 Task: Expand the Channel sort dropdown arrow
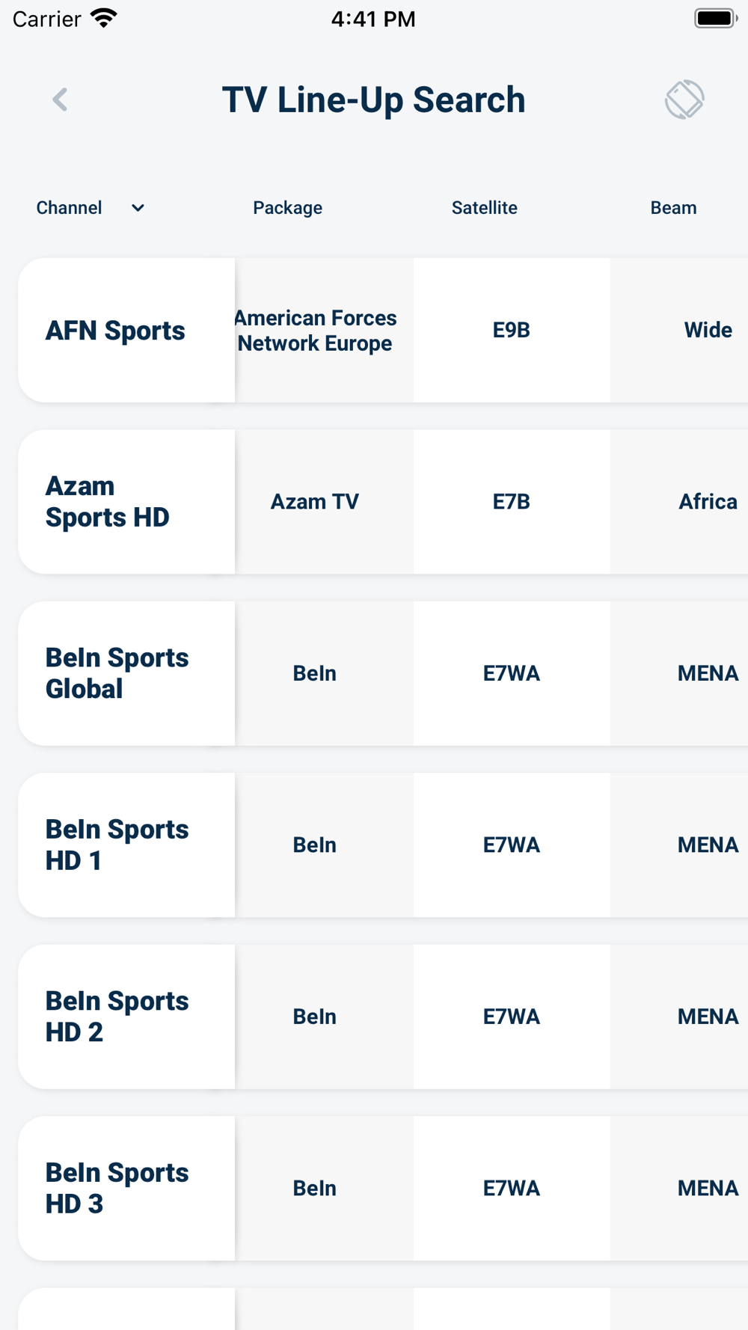tap(138, 208)
